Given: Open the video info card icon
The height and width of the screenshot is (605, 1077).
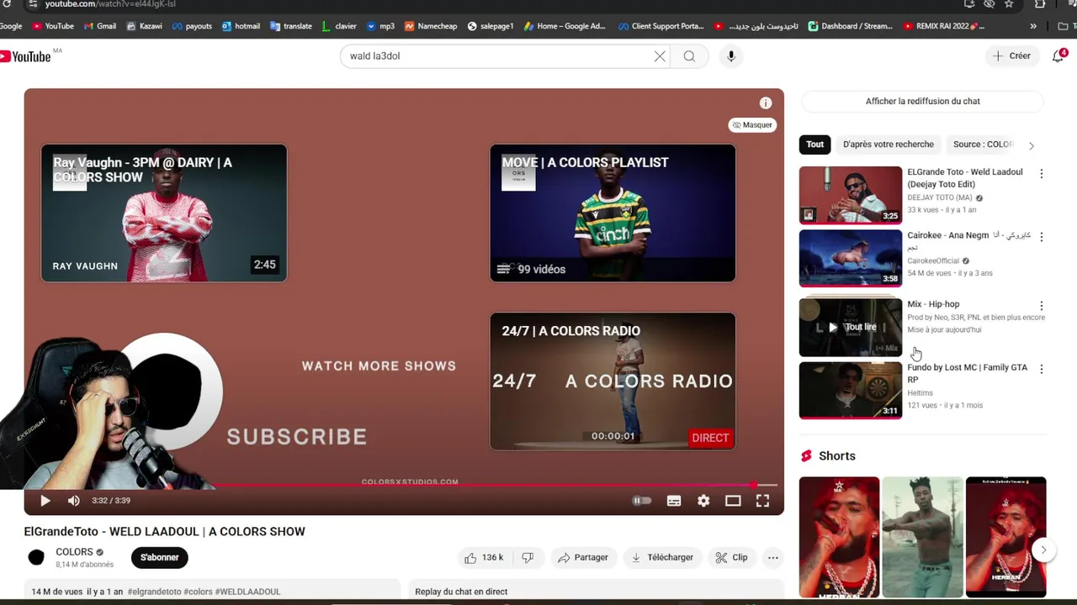Looking at the screenshot, I should coord(765,103).
